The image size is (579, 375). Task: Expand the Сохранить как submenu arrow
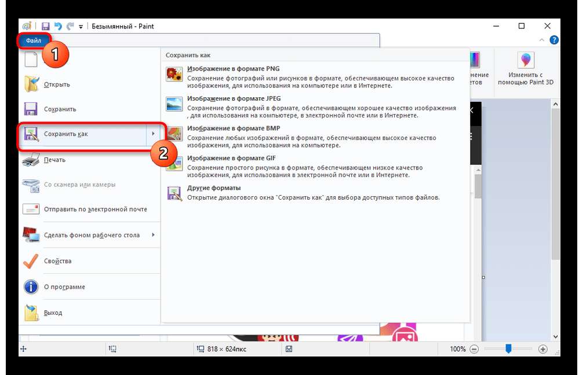coord(153,134)
